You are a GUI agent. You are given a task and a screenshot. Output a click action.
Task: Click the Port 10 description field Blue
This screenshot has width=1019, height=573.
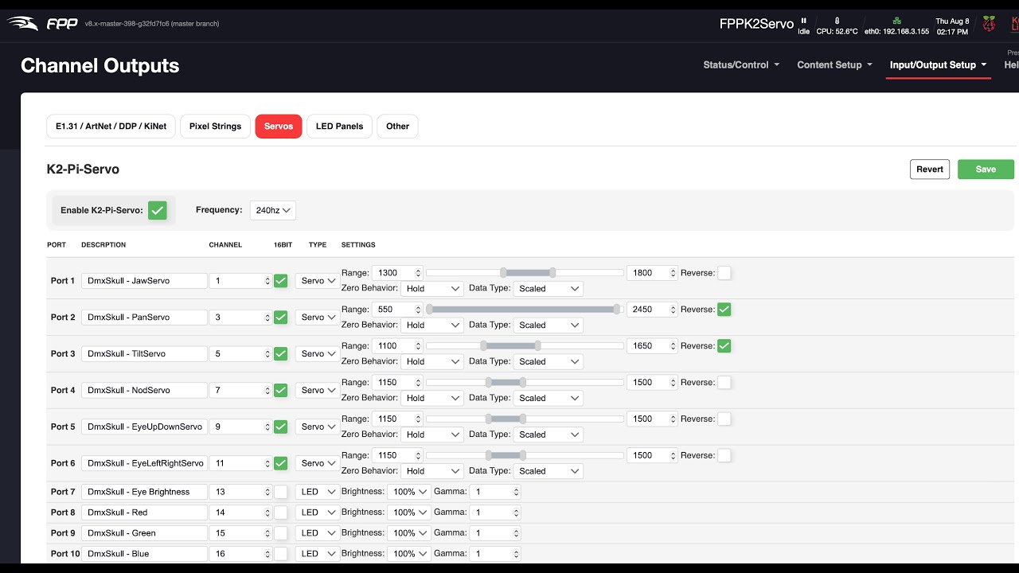(144, 554)
